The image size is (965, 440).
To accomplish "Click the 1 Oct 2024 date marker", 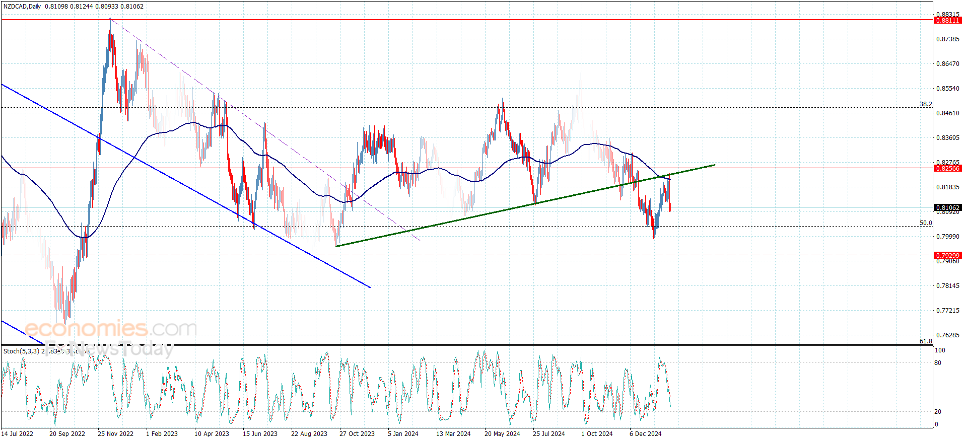I will pyautogui.click(x=597, y=433).
